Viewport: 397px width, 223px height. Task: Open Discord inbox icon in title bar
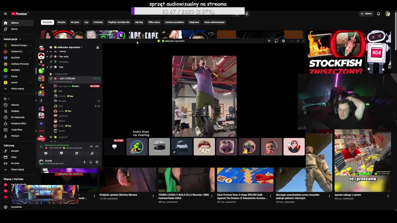pos(276,41)
